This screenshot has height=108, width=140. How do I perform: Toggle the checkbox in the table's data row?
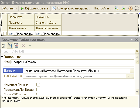[5, 34]
